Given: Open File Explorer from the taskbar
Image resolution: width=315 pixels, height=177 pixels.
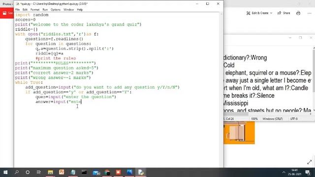Looking at the screenshot, I should point(50,172).
